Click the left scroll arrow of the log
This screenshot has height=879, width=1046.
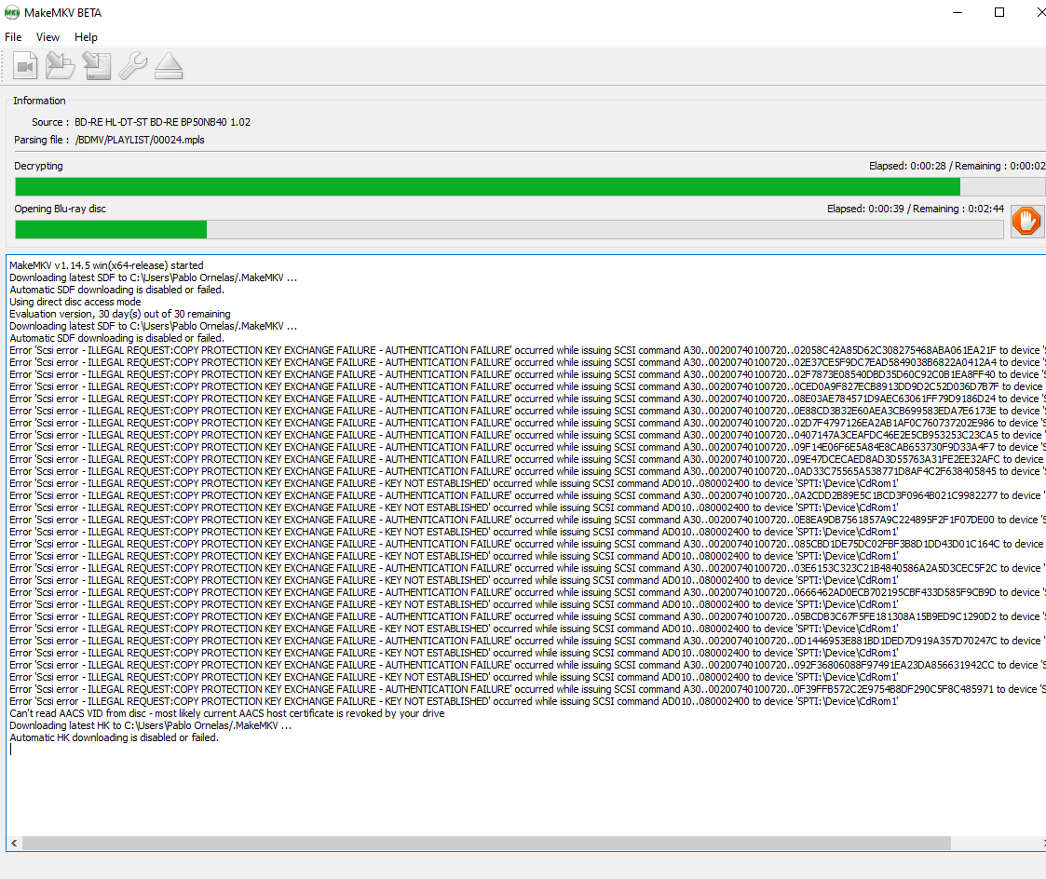coord(14,843)
